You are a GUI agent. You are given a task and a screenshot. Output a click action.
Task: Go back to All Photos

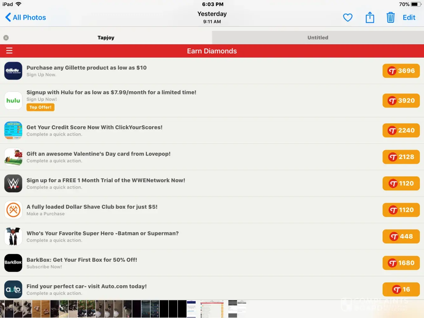coord(26,17)
